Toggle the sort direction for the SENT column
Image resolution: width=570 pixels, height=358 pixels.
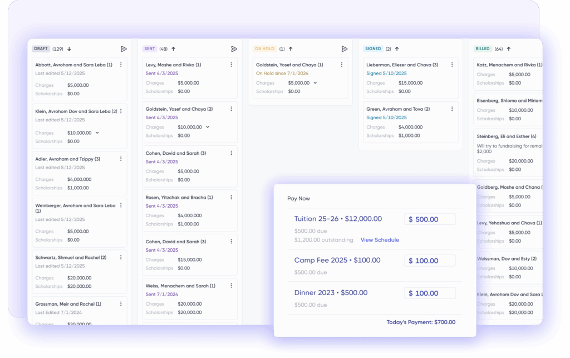[x=173, y=48]
